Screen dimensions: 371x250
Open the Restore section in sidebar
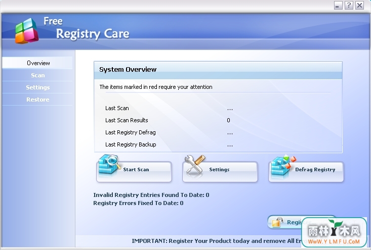click(37, 99)
